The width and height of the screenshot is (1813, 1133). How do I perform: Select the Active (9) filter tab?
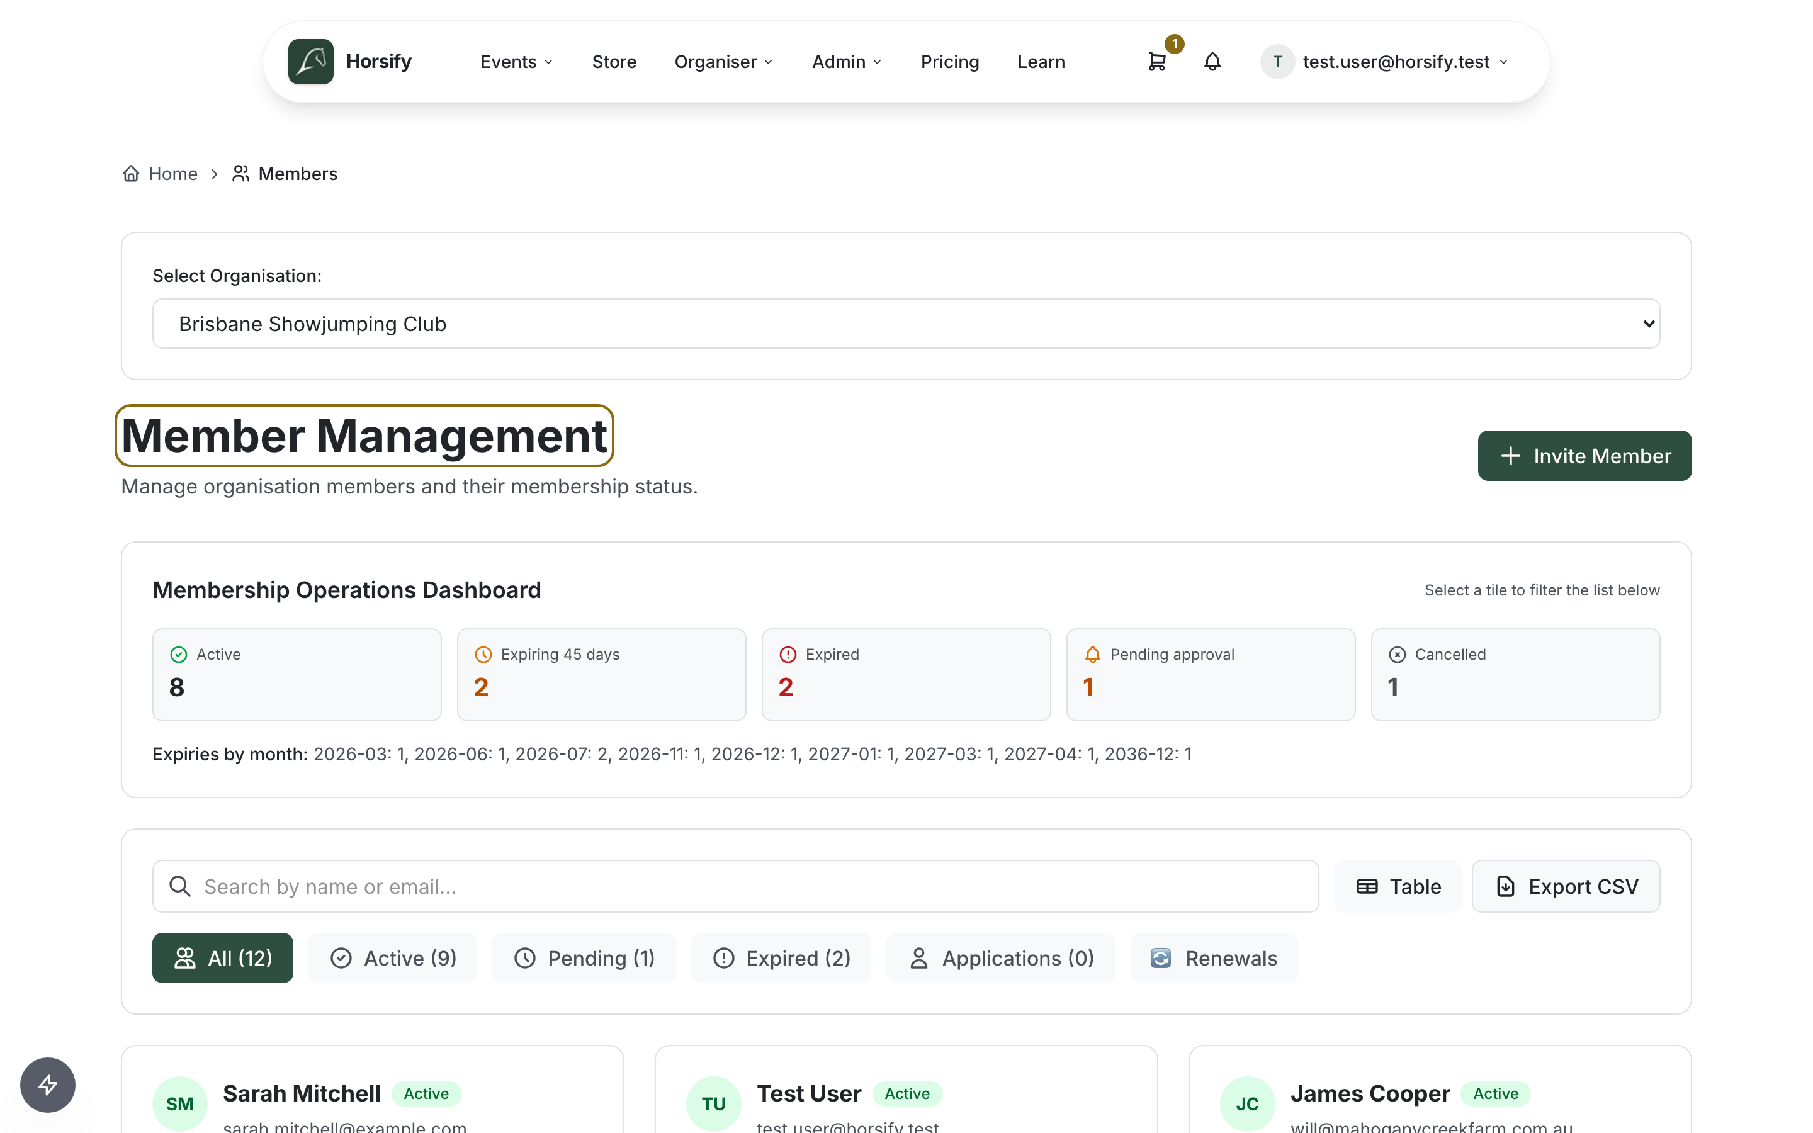[393, 957]
